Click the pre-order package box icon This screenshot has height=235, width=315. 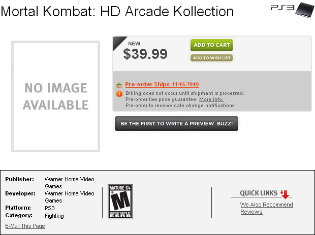tap(119, 85)
